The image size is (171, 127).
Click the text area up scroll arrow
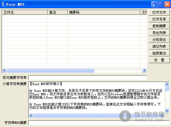(167, 84)
